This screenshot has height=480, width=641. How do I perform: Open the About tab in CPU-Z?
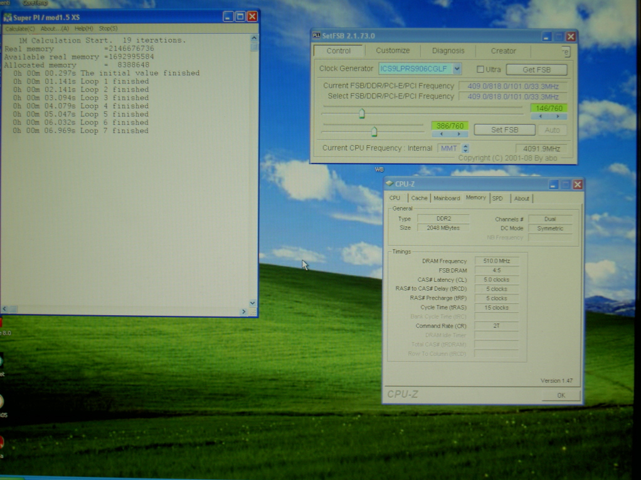(521, 199)
